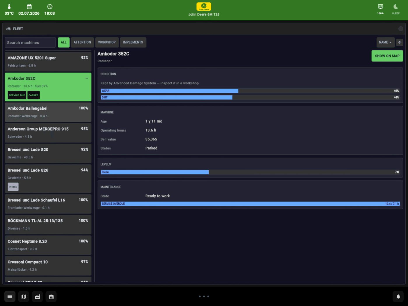Click the tractor FLEET header icon
Viewport: 408px width, 306px height.
pyautogui.click(x=8, y=29)
